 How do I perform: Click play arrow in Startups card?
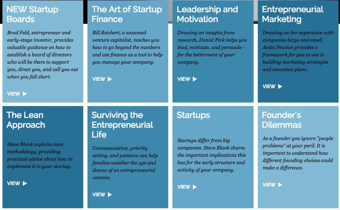coord(195,187)
